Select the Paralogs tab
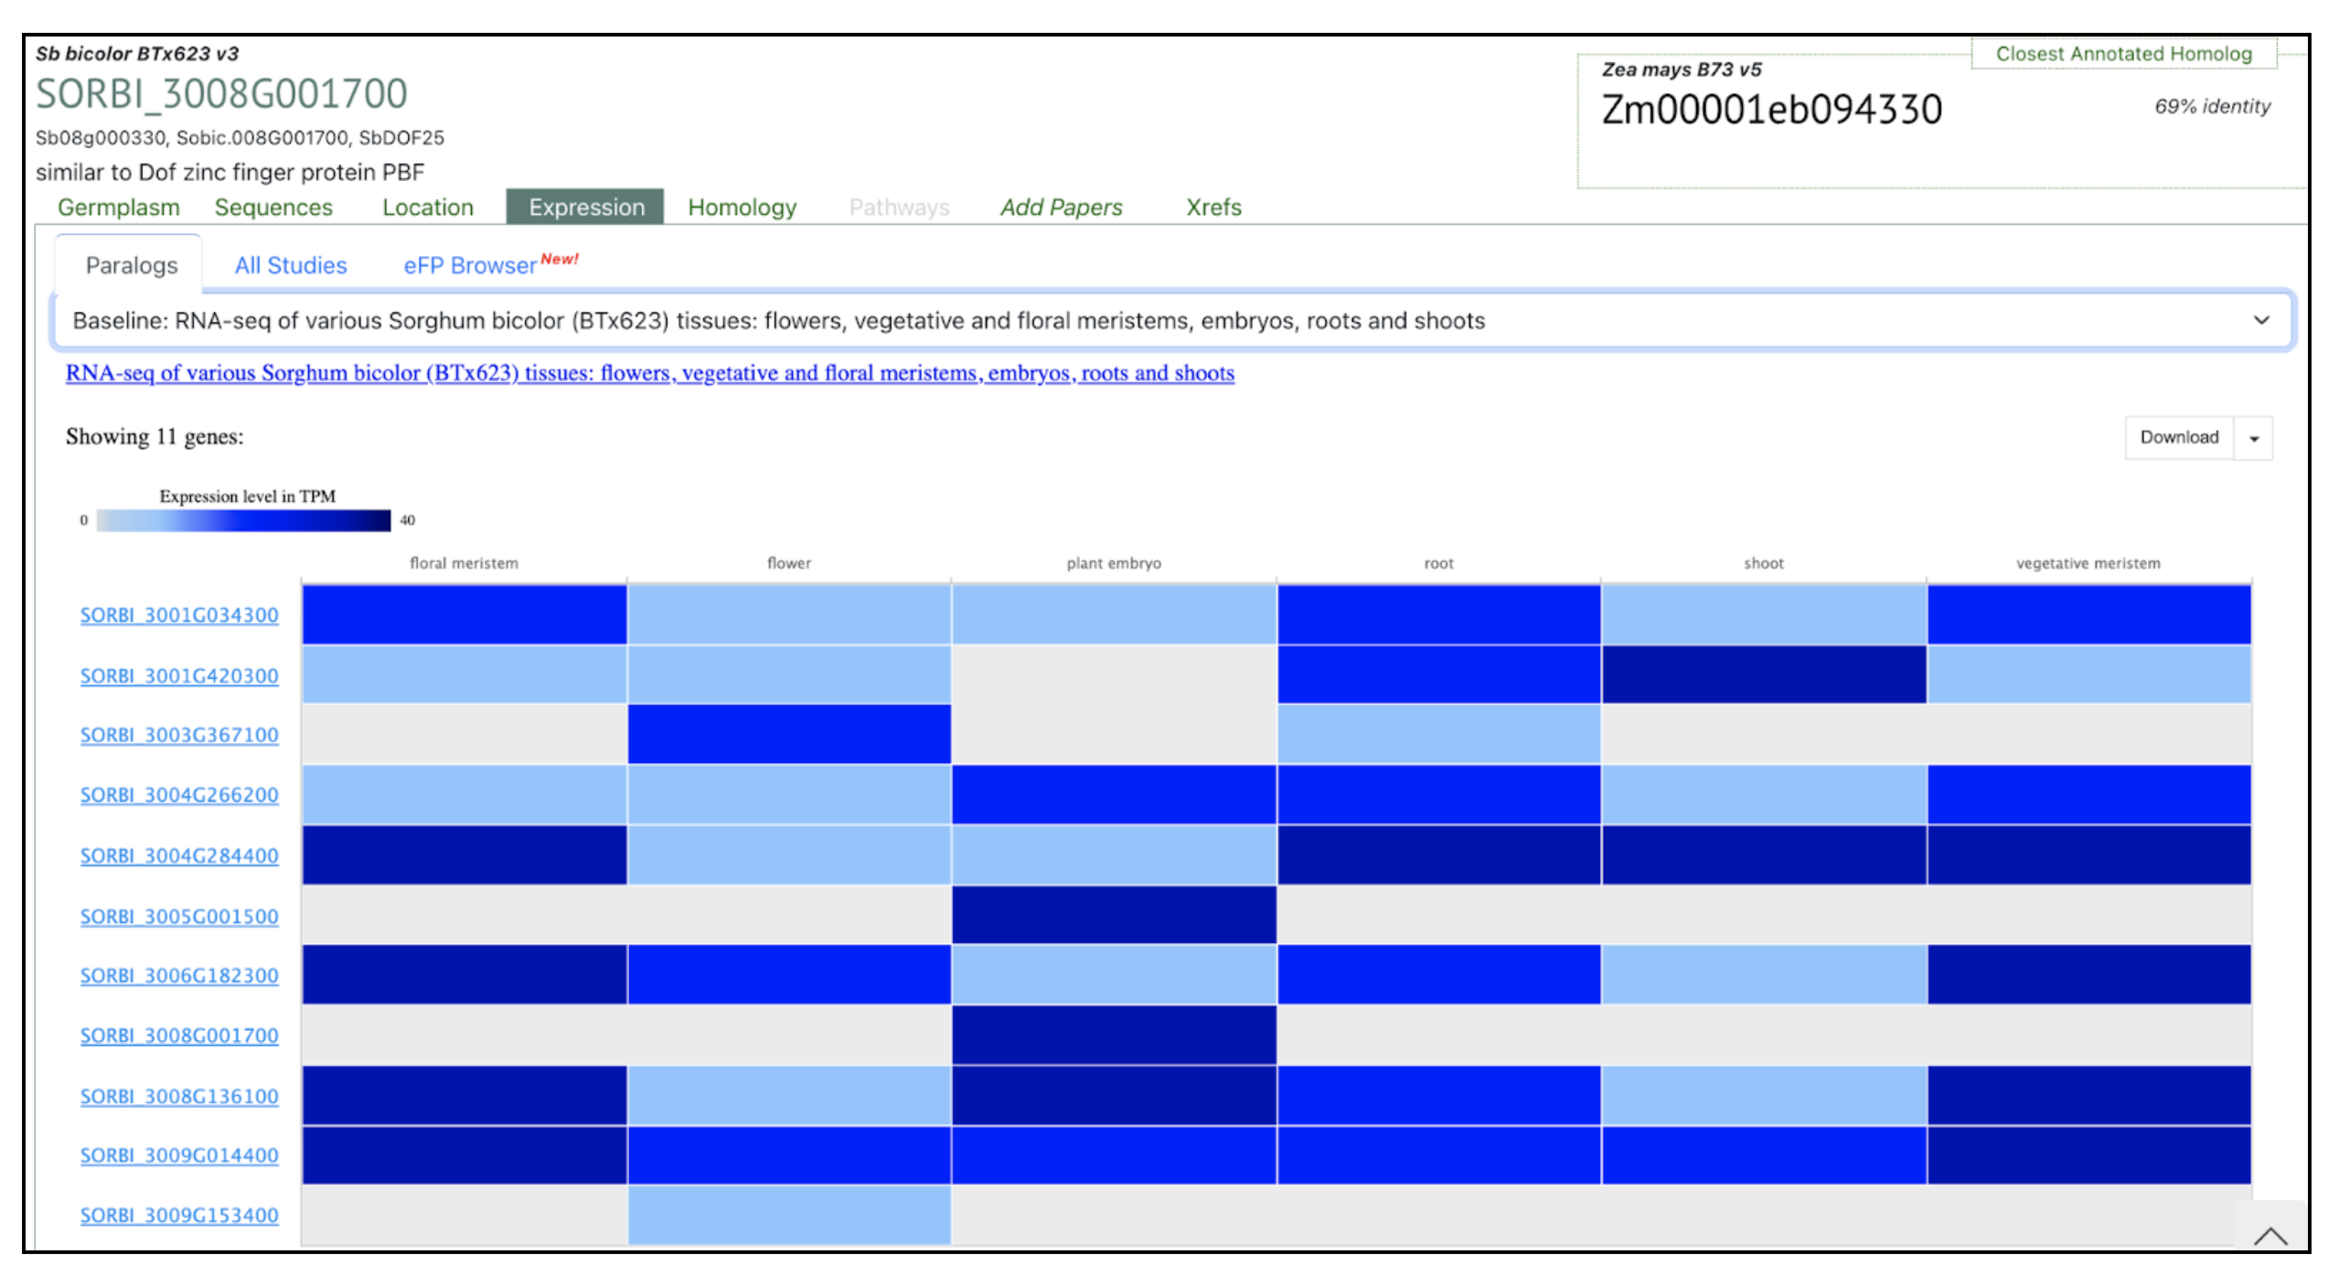Viewport: 2328px width, 1276px height. [132, 266]
